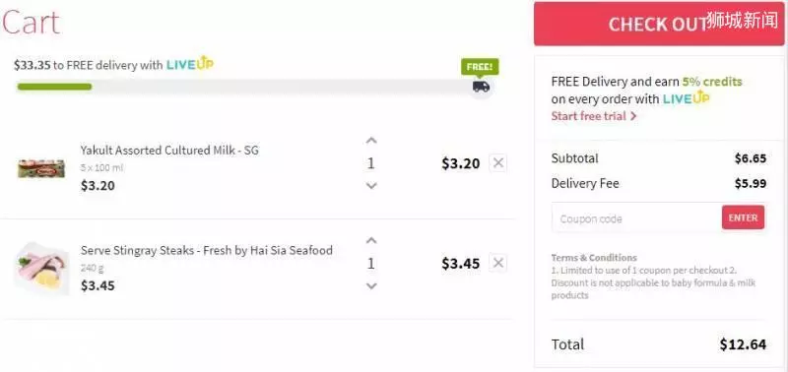Viewport: 788px width, 372px height.
Task: Click the delivery truck icon
Action: point(481,87)
